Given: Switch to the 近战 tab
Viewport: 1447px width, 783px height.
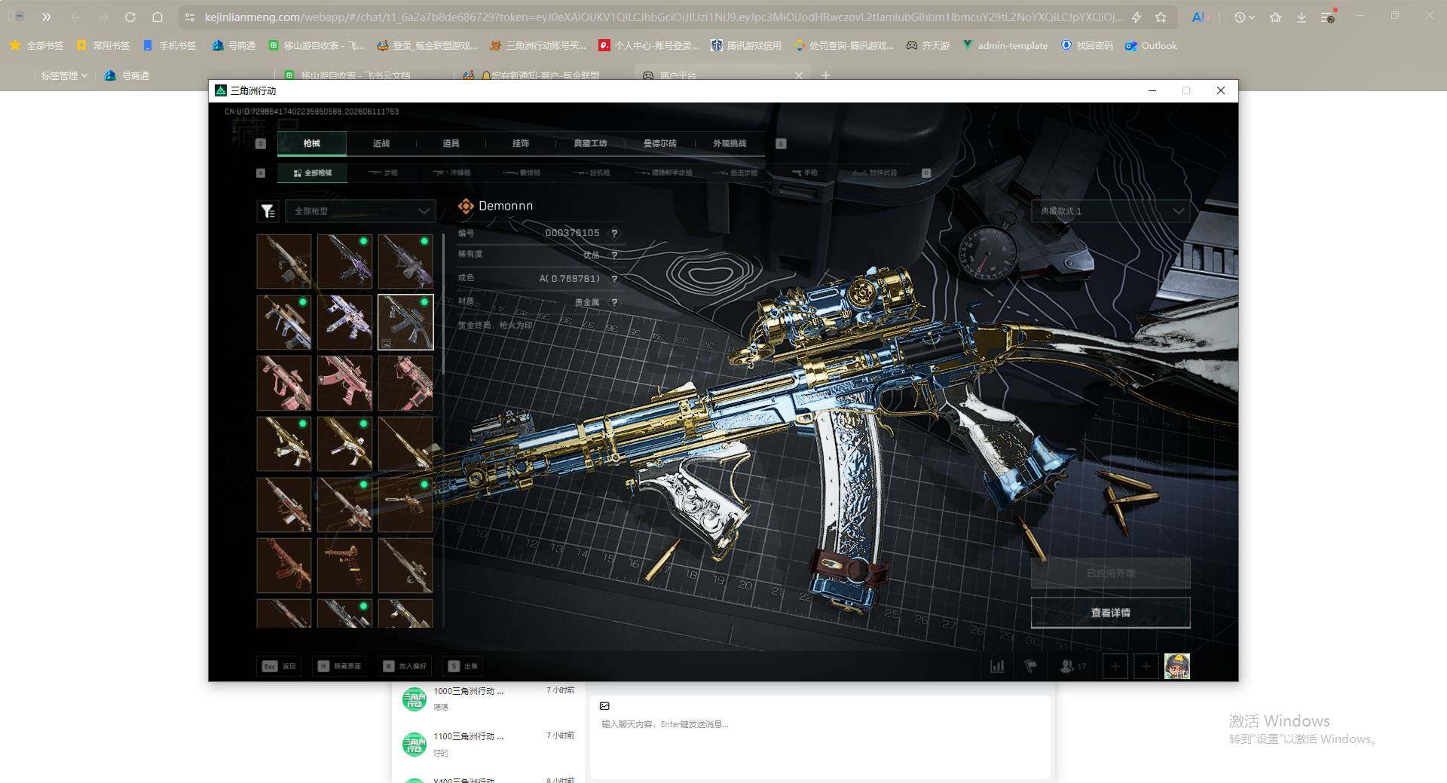Looking at the screenshot, I should [381, 143].
